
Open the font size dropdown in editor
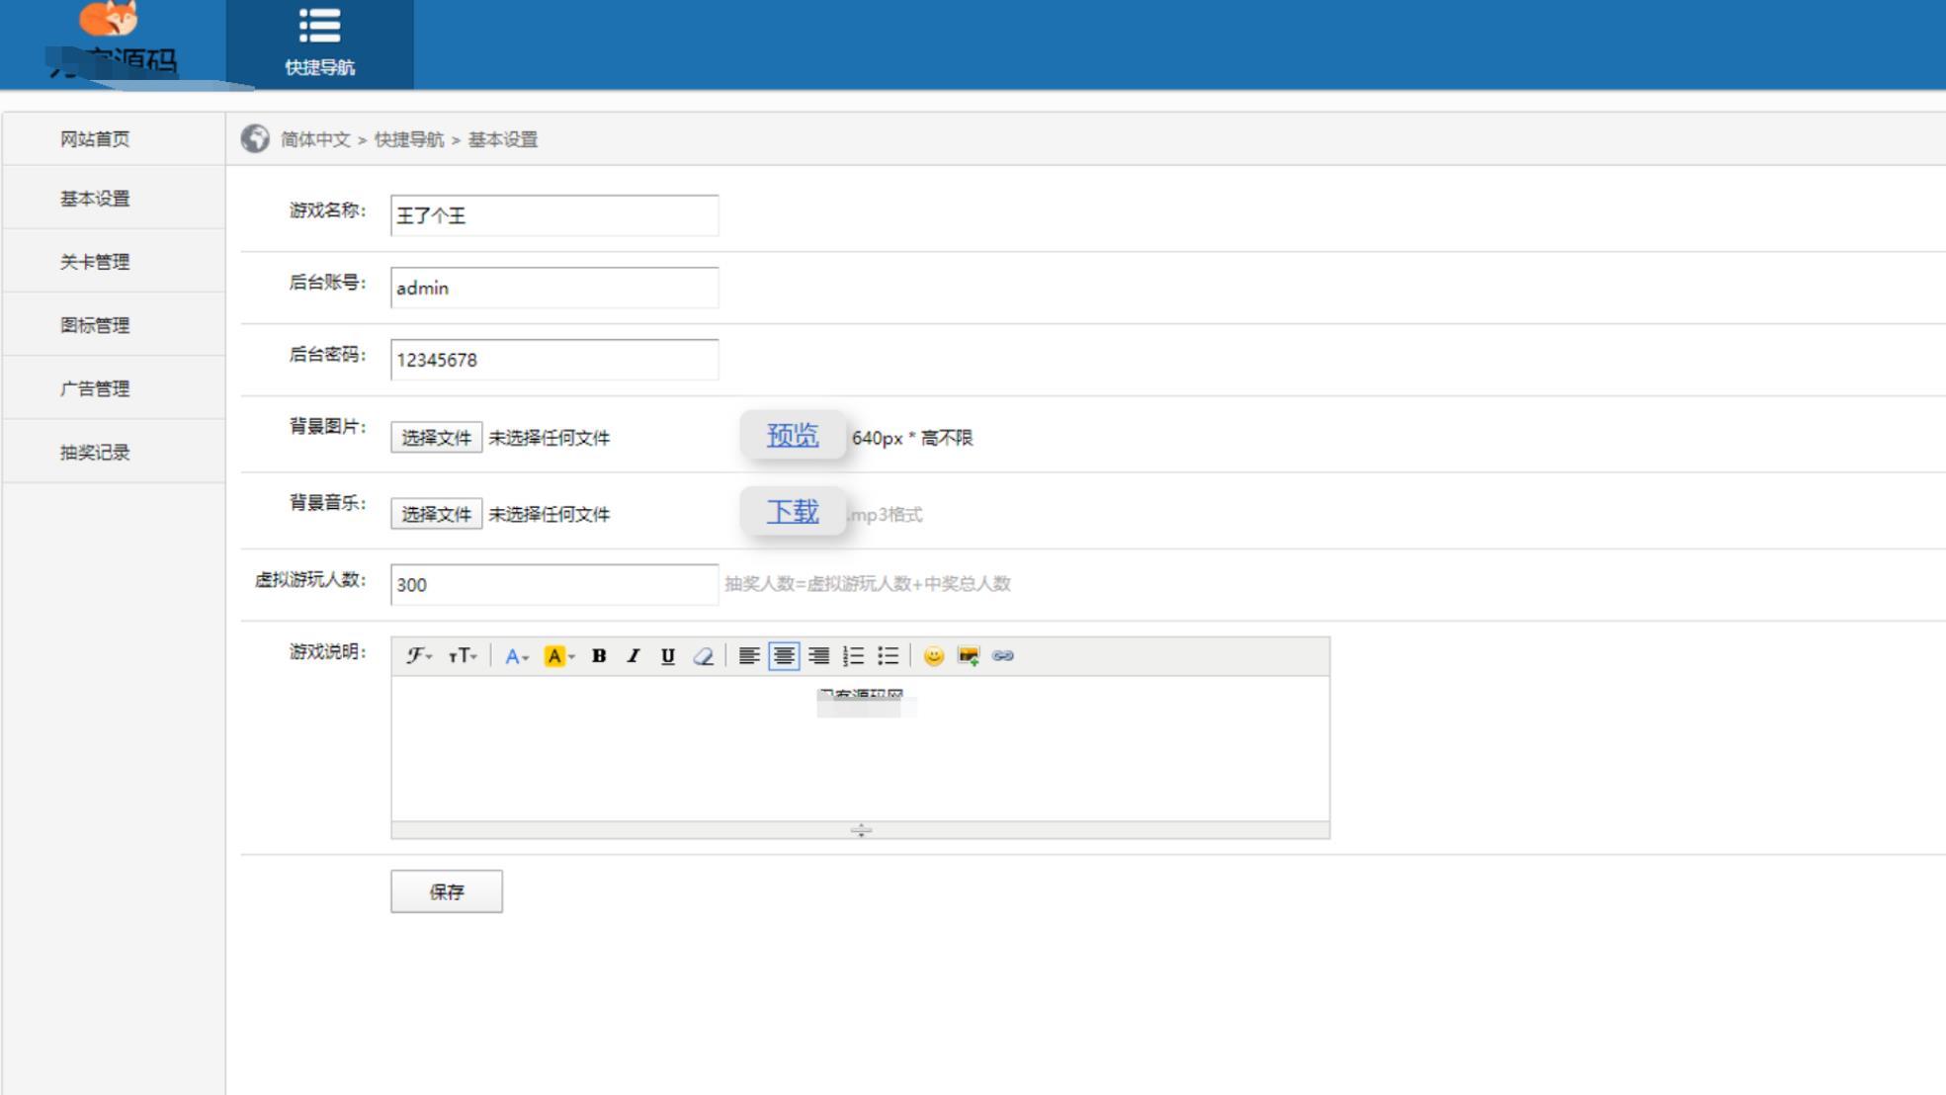pos(462,655)
